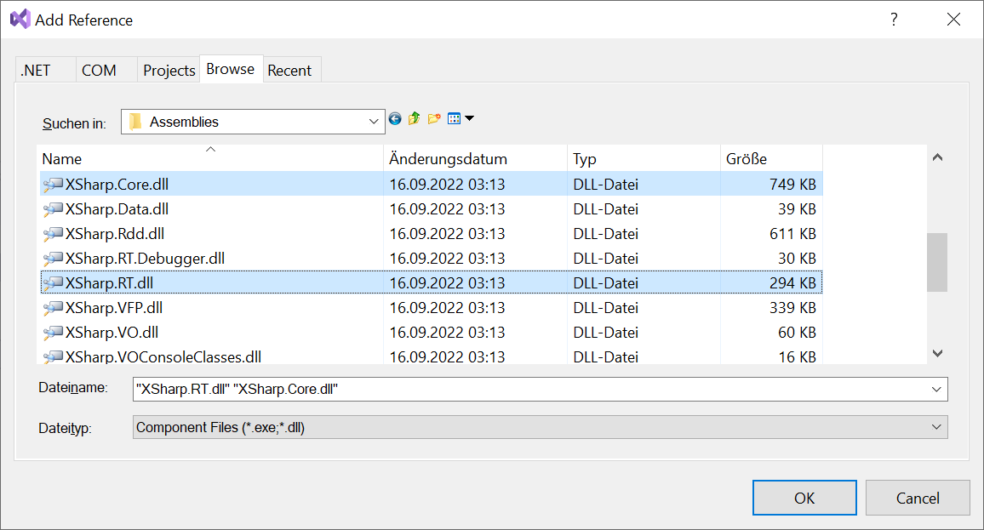
Task: Go up one folder level icon
Action: tap(415, 118)
